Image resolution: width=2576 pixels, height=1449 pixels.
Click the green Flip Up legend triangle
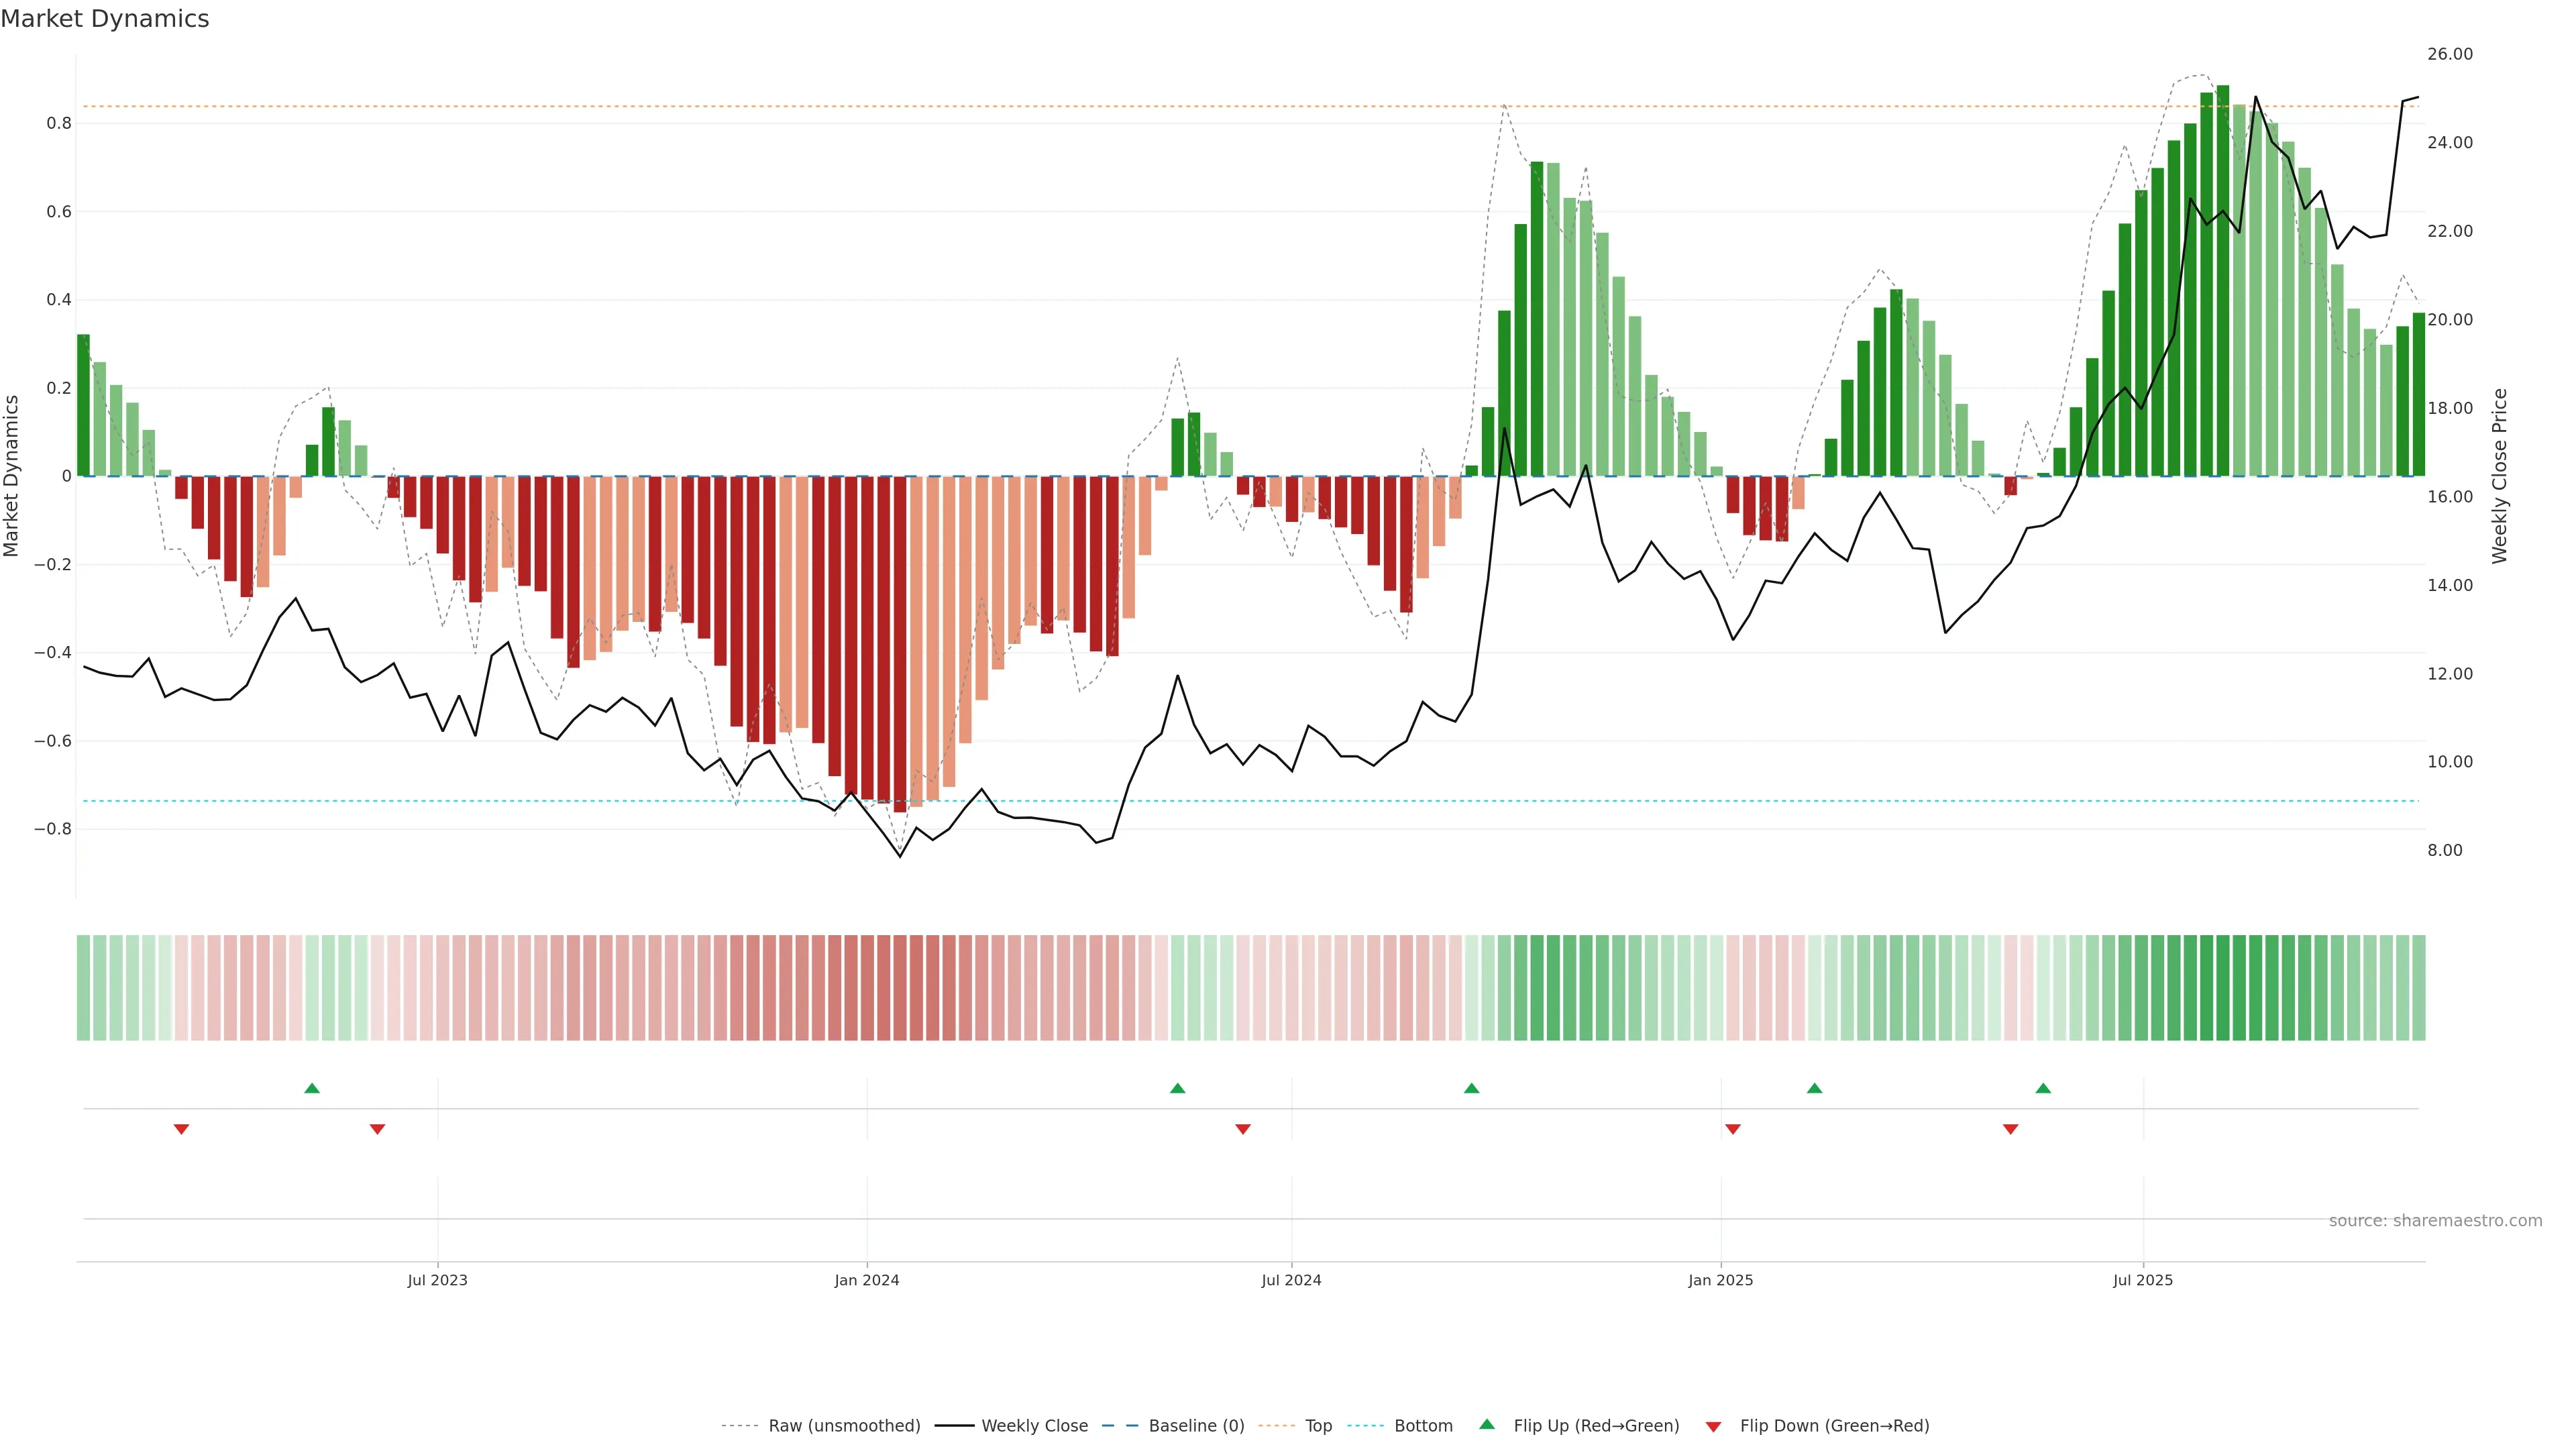tap(1486, 1424)
